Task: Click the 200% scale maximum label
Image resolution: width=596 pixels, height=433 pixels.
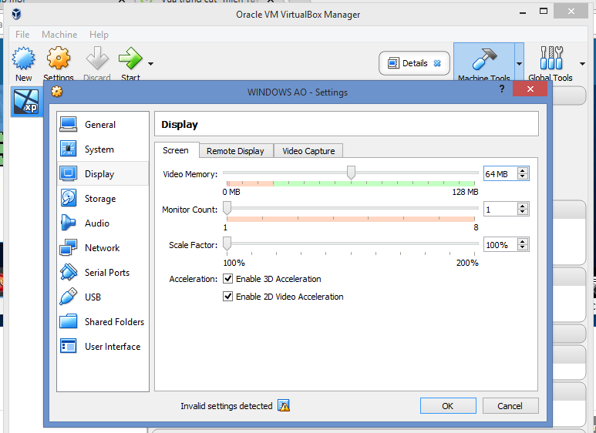Action: coord(467,263)
